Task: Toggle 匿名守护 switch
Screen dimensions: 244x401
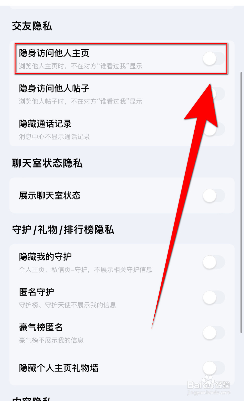Action: pos(214,297)
